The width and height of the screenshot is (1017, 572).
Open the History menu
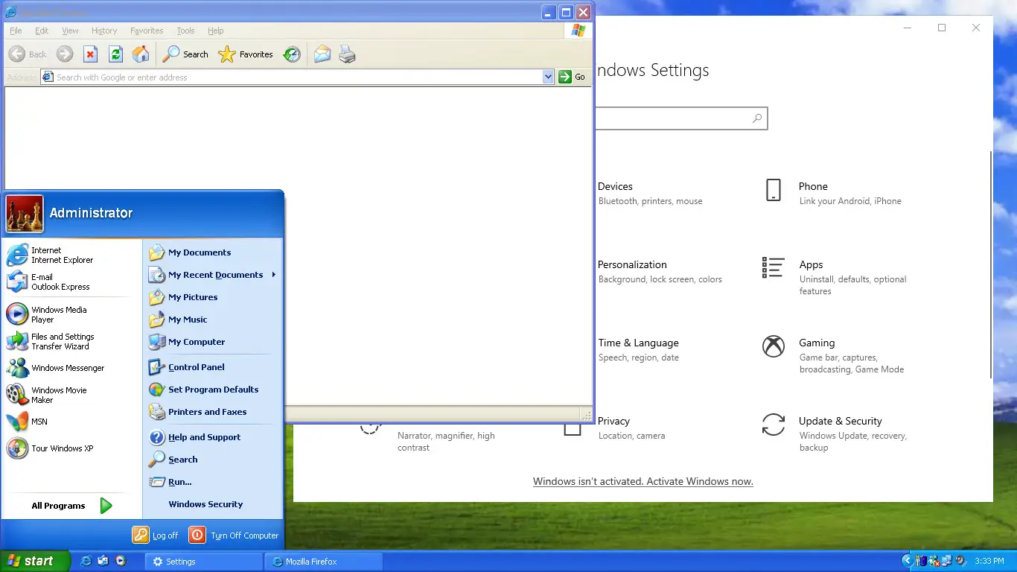tap(104, 31)
